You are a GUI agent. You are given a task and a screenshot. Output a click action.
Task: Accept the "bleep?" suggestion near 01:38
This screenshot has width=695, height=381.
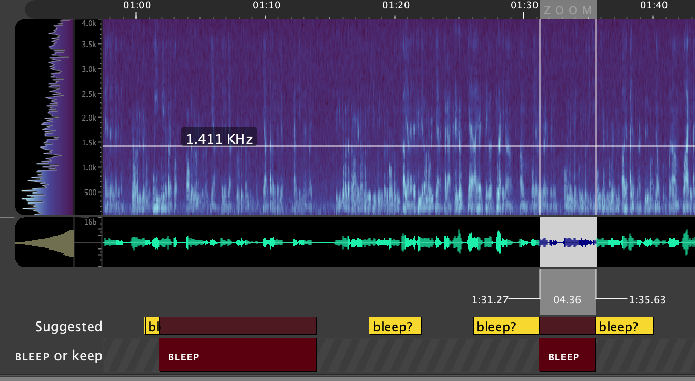pyautogui.click(x=625, y=326)
